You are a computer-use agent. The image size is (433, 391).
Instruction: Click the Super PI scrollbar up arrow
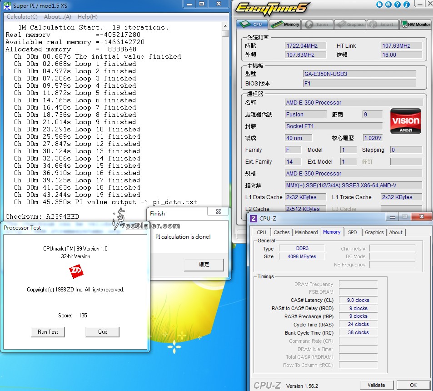pos(226,26)
